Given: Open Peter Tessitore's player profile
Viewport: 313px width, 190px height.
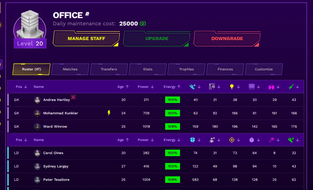Looking at the screenshot, I should 56,180.
